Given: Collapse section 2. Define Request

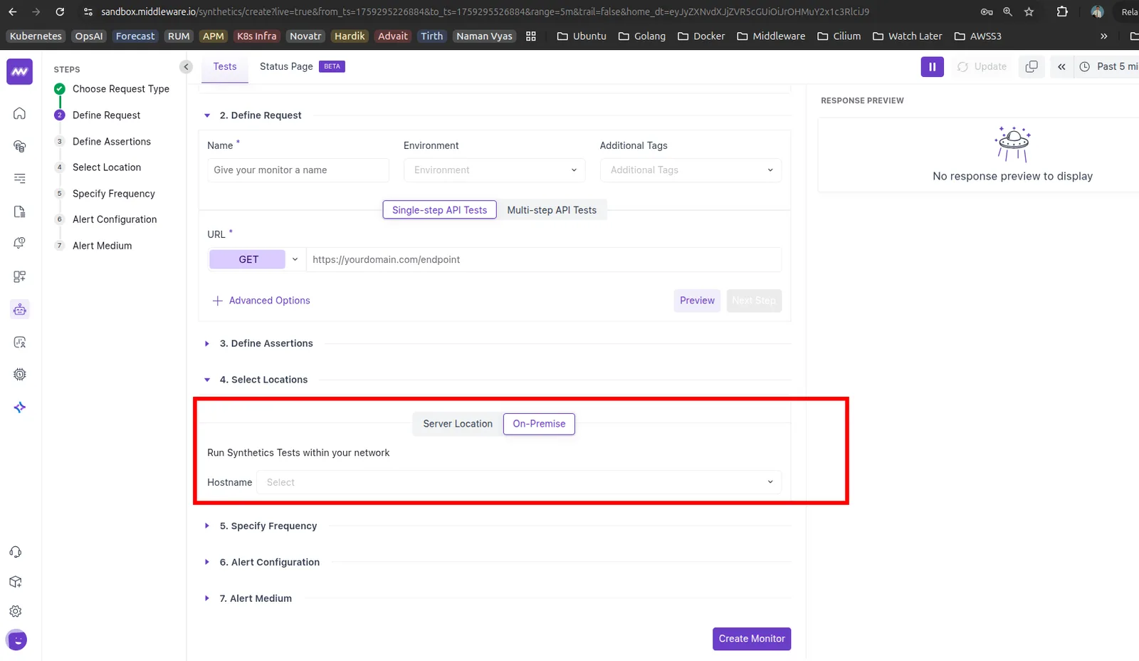Looking at the screenshot, I should coord(260,115).
